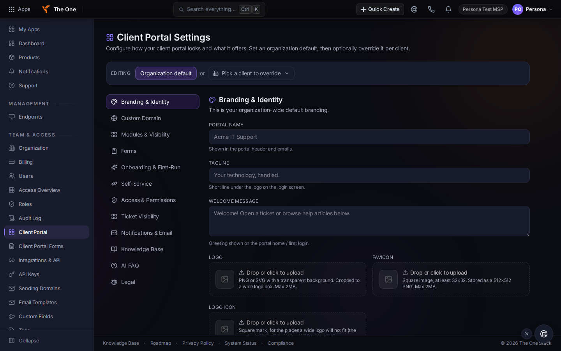Open Sending Domains in sidebar
The image size is (561, 351).
click(x=47, y=288)
